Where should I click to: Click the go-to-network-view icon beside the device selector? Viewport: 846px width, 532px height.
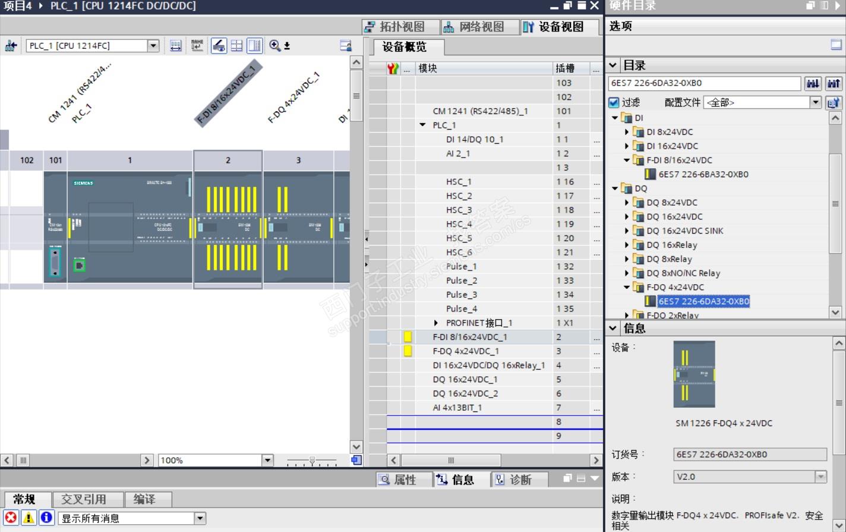pos(11,46)
